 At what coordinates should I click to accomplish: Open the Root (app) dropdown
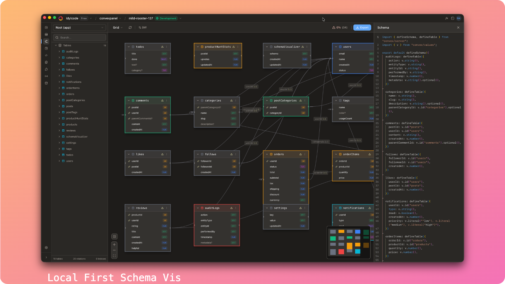click(80, 27)
